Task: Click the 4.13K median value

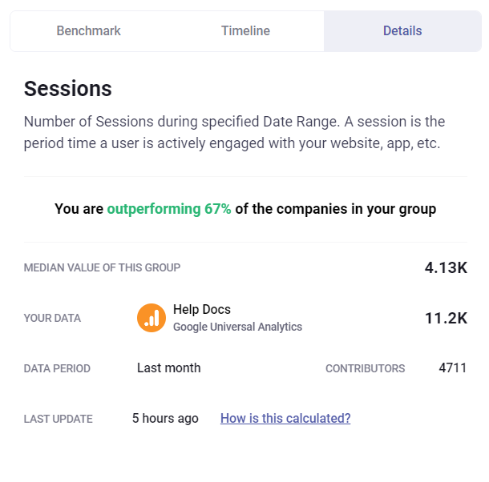Action: click(446, 267)
